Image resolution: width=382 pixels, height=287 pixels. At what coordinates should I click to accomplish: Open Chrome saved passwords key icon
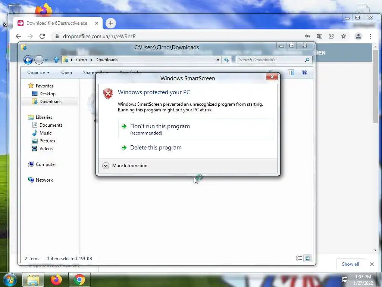pyautogui.click(x=308, y=36)
